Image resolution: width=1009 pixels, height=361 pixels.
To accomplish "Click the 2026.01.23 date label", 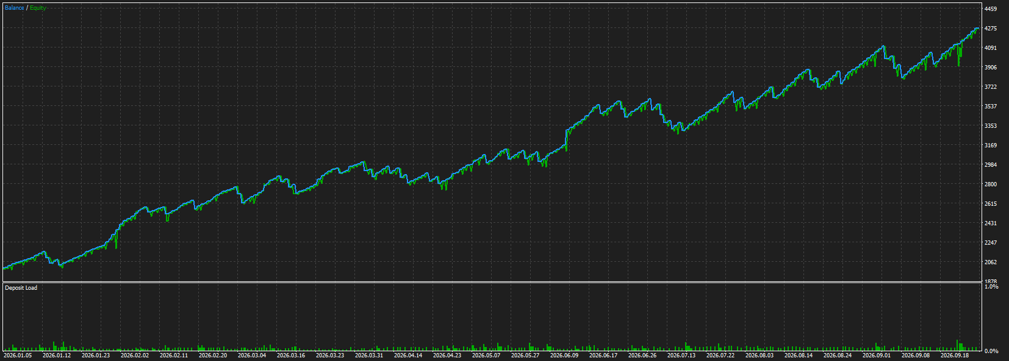I will pos(96,356).
